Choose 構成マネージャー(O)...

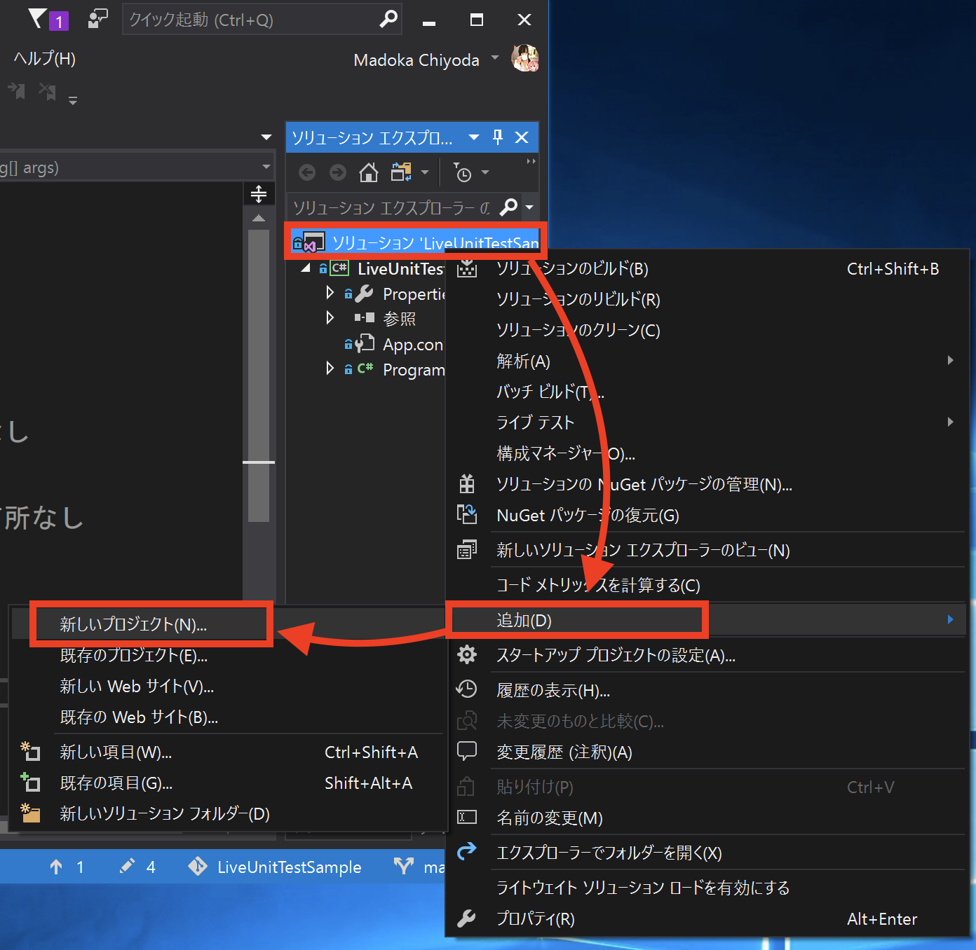coord(707,453)
